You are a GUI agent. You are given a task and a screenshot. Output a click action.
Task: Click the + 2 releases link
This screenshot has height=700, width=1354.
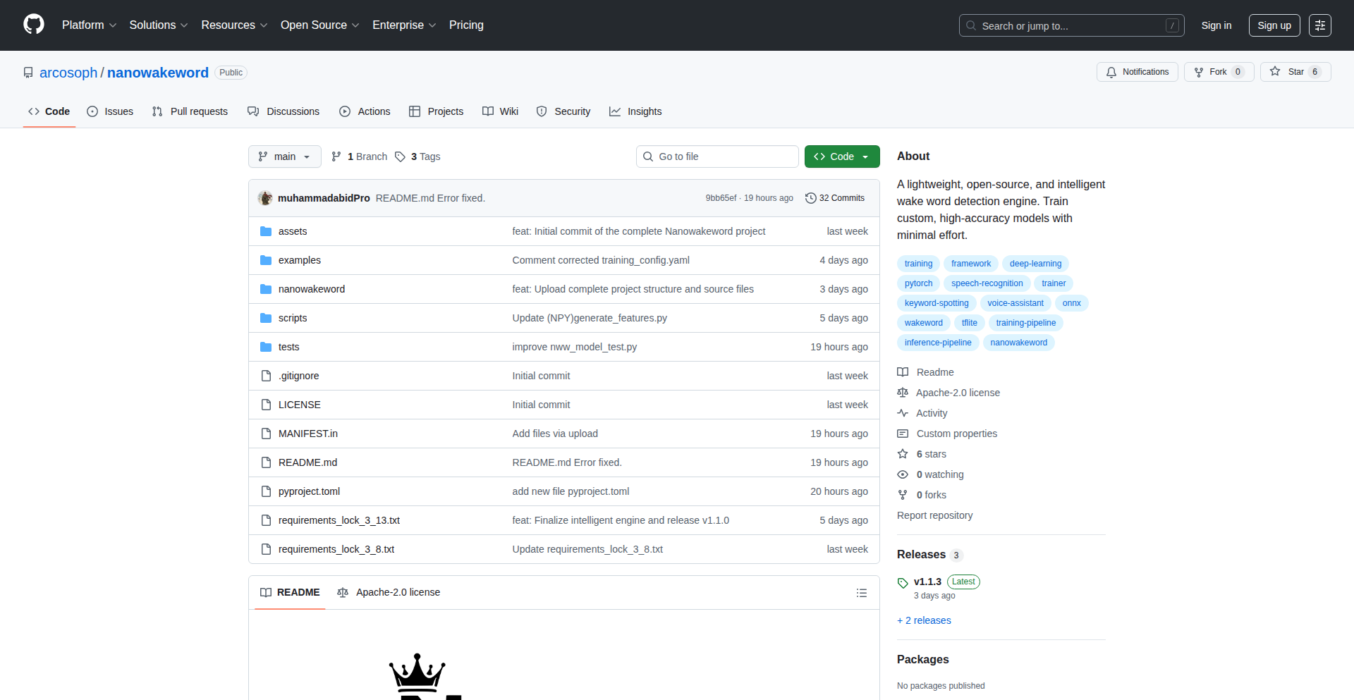[924, 620]
